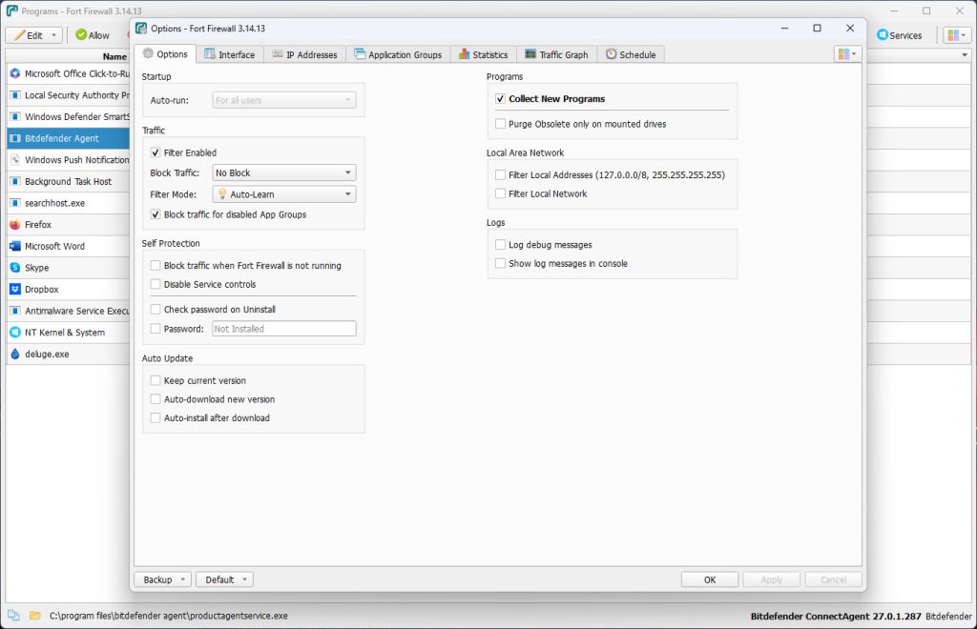The width and height of the screenshot is (977, 629).
Task: Enable Auto-install after download
Action: click(156, 417)
